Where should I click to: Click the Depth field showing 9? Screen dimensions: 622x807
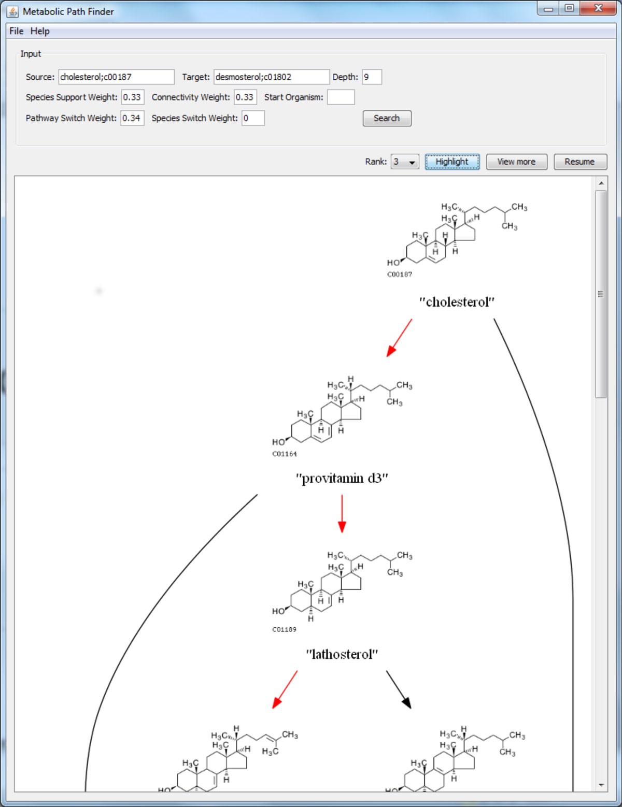pyautogui.click(x=371, y=77)
